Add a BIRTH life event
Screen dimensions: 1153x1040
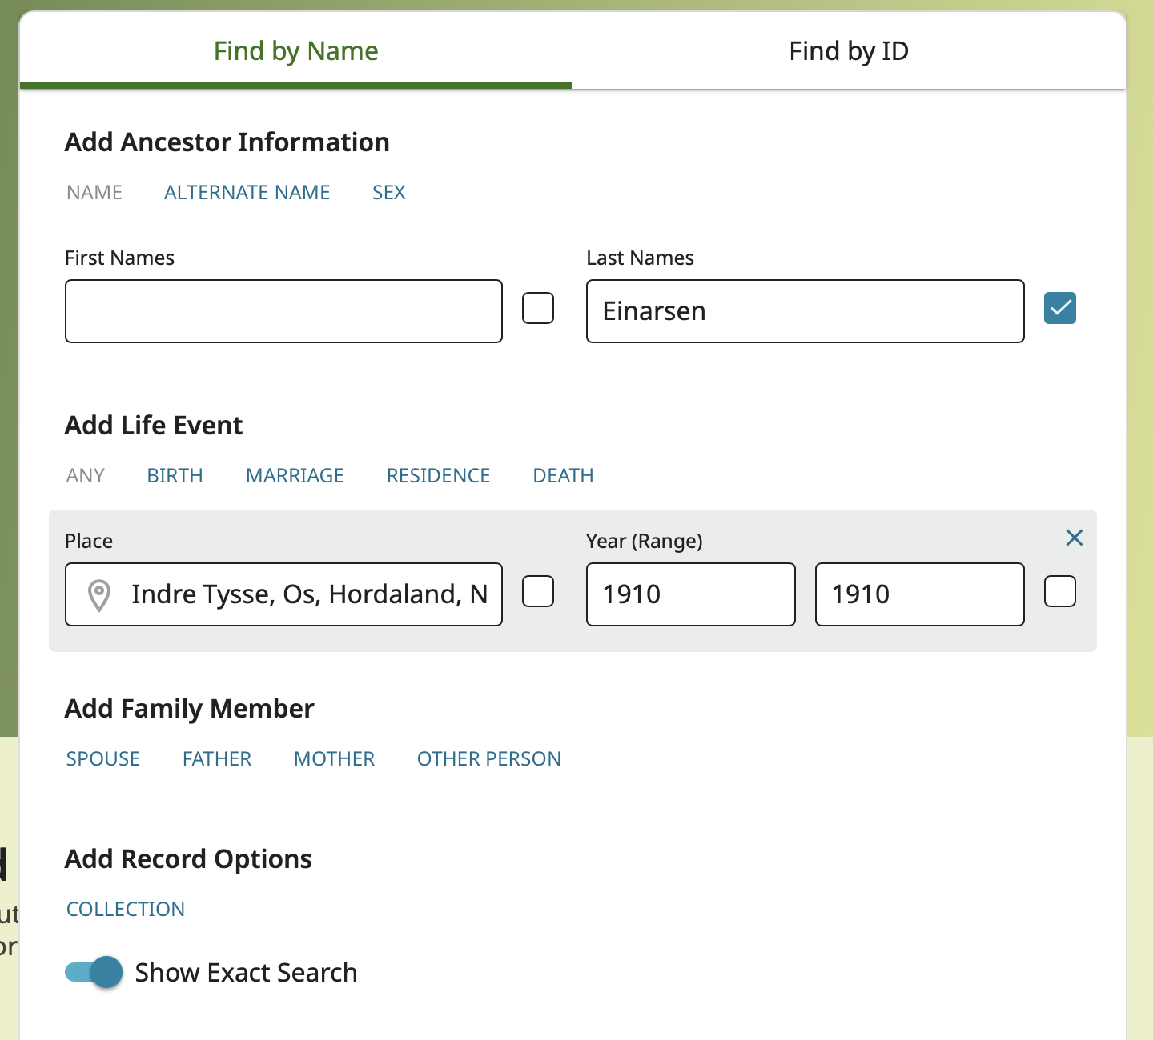(175, 475)
